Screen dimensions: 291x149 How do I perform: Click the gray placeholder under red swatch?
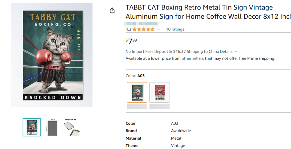point(160,106)
